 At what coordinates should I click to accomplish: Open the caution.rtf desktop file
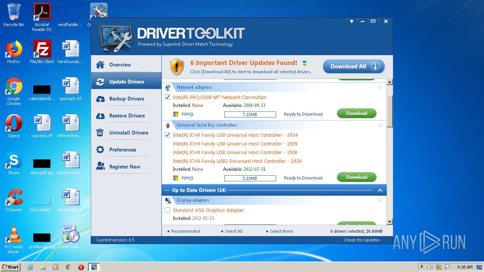tap(42, 126)
